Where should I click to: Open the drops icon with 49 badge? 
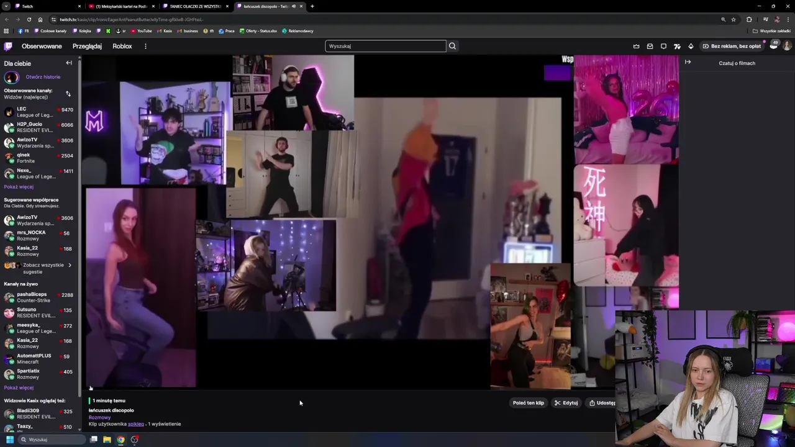[x=774, y=45]
